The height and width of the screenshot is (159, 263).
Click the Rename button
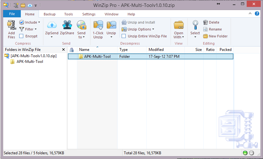pos(212,29)
